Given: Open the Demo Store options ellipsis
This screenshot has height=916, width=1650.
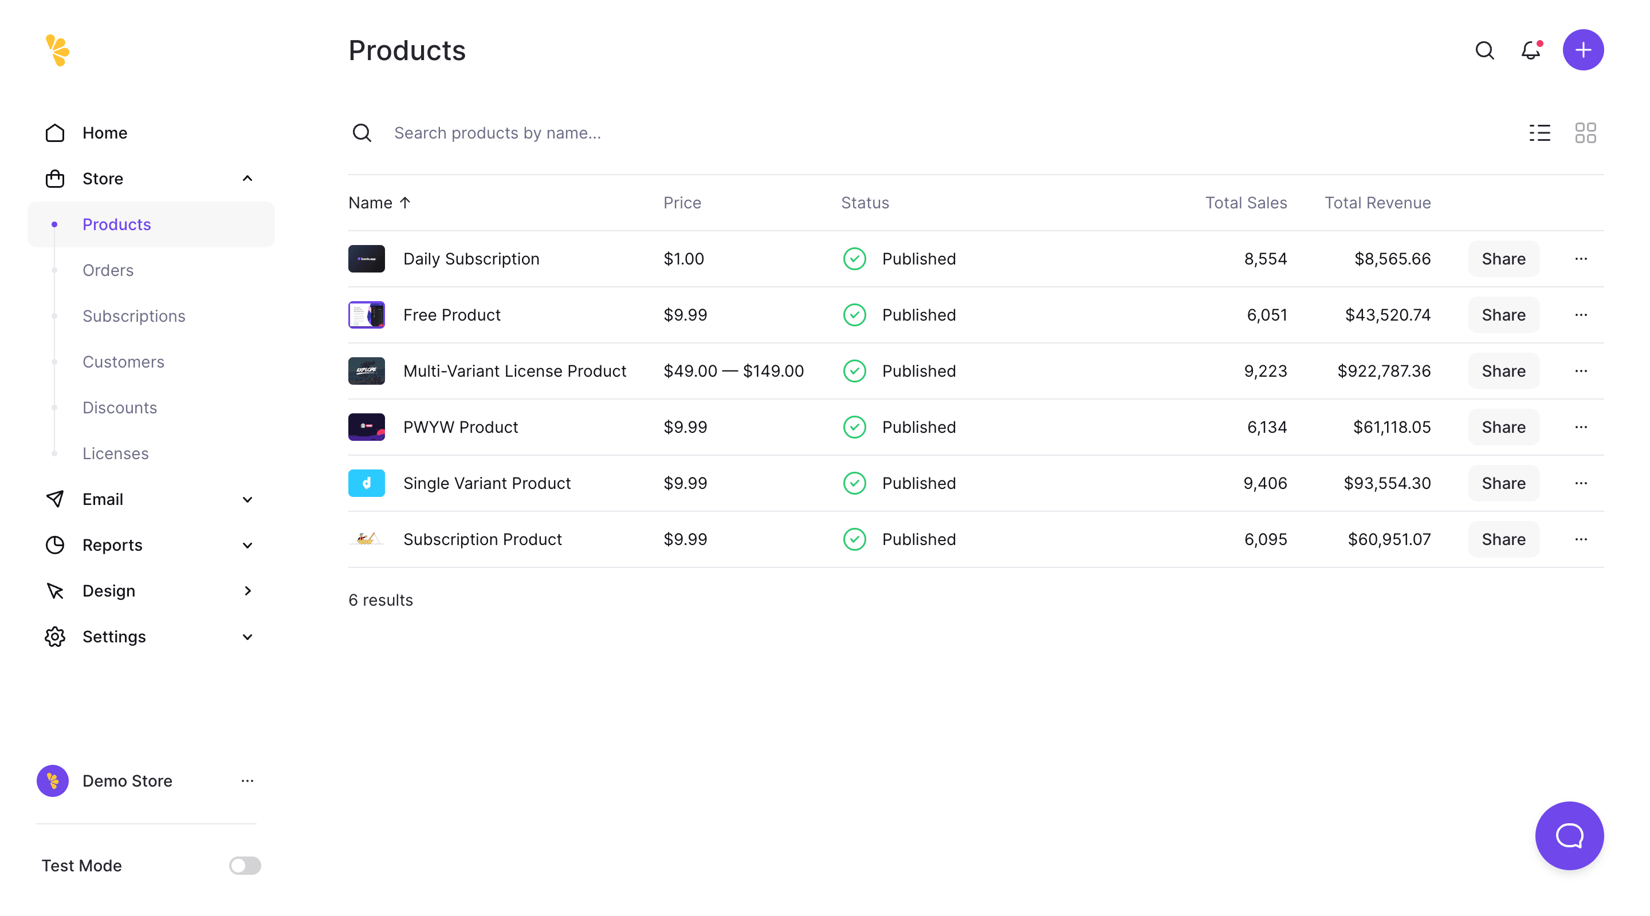Looking at the screenshot, I should click(247, 781).
